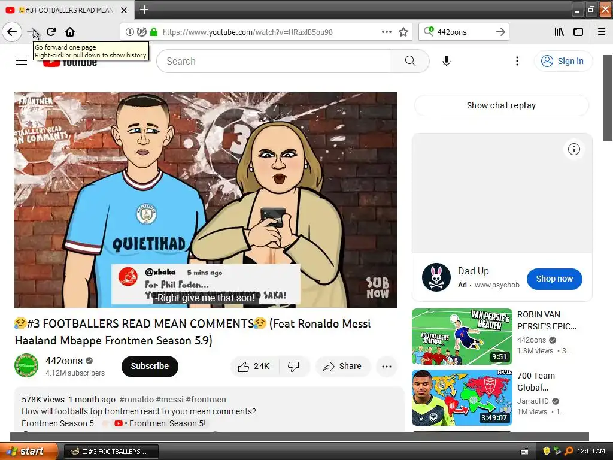This screenshot has width=613, height=460.
Task: Open the Frontmen: Season 5! playlist link
Action: coord(160,423)
